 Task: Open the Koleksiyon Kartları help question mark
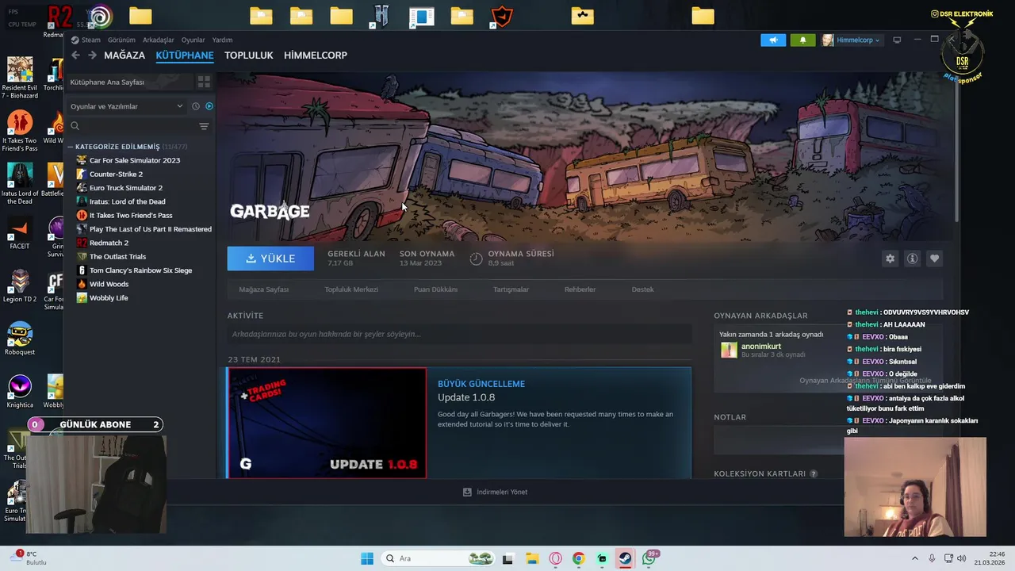(x=814, y=473)
